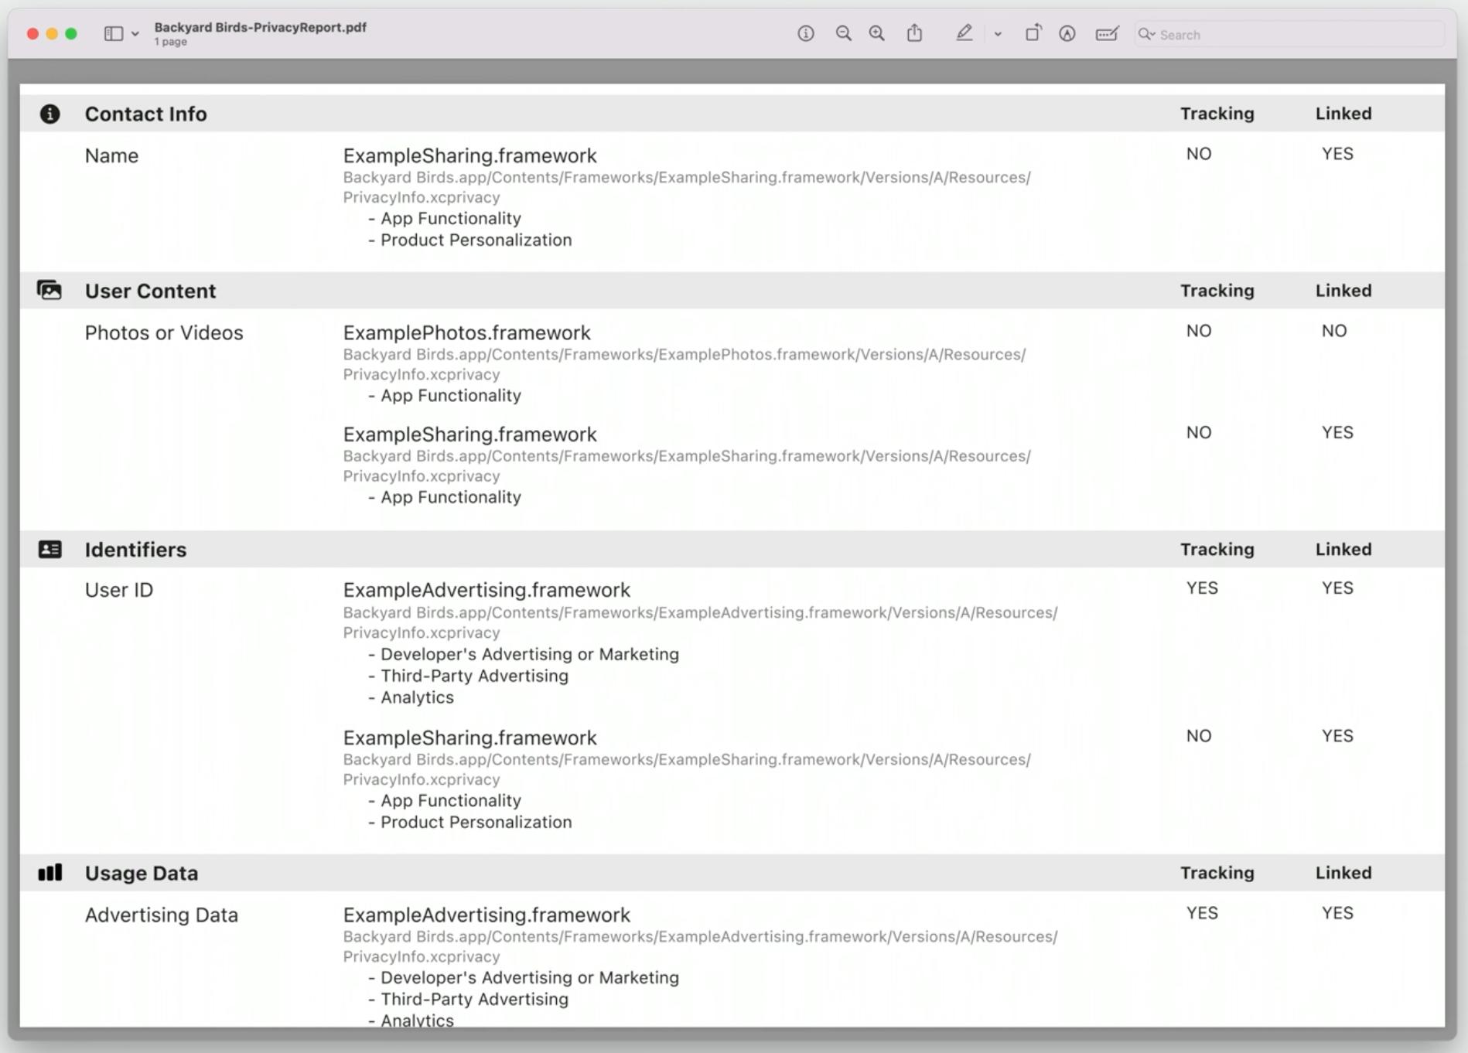
Task: Expand the sidebar options chevron
Action: 136,34
